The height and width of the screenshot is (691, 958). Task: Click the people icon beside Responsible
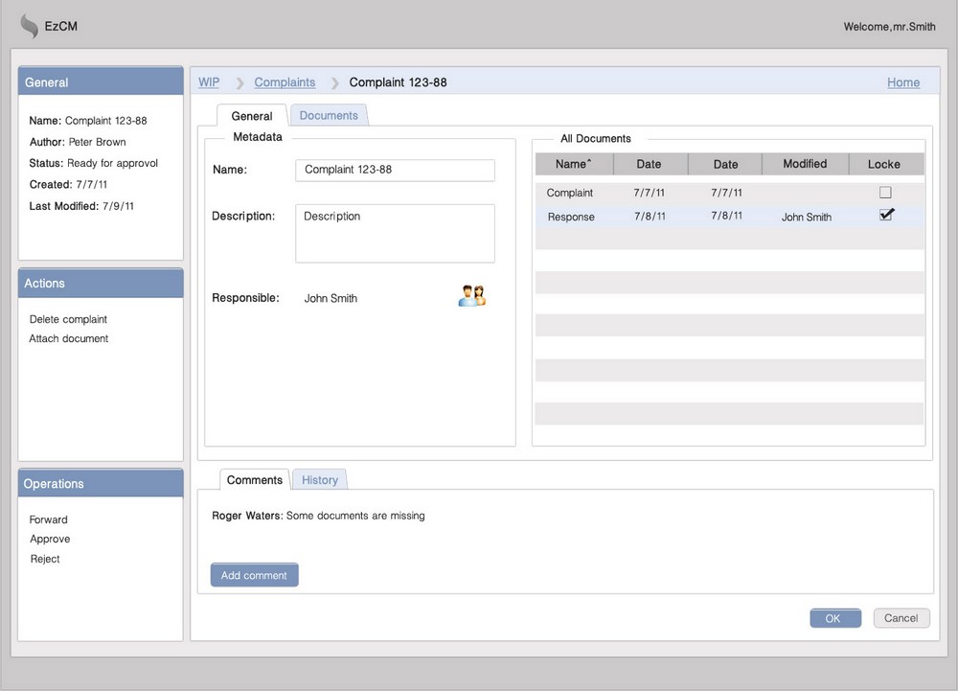[471, 296]
